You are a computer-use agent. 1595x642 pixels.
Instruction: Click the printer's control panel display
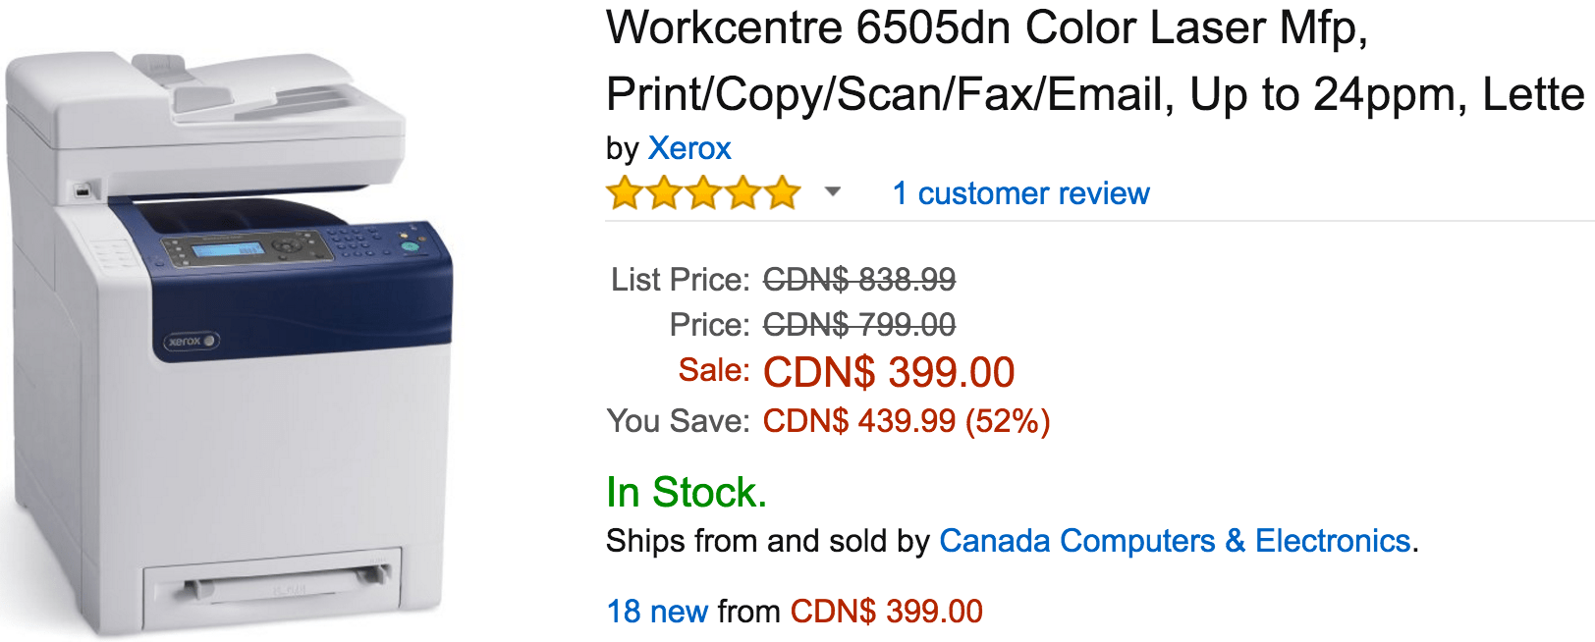coord(227,251)
